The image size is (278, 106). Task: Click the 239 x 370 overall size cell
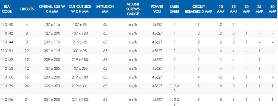pos(52,86)
